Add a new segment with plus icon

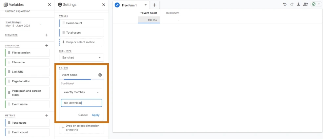pos(47,35)
